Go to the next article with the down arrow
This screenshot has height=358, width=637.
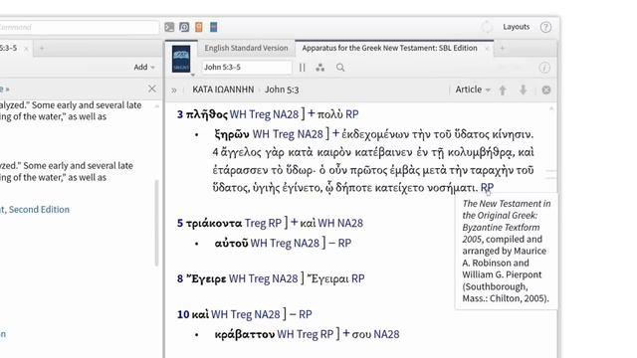[524, 89]
